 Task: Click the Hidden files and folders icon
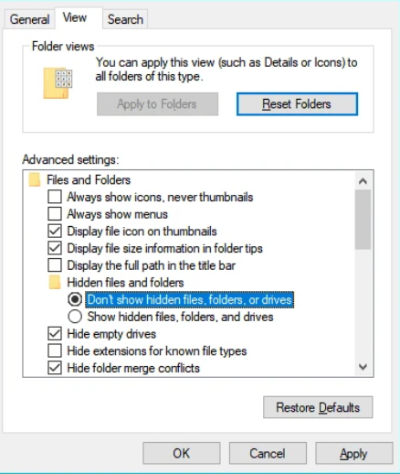pos(55,283)
